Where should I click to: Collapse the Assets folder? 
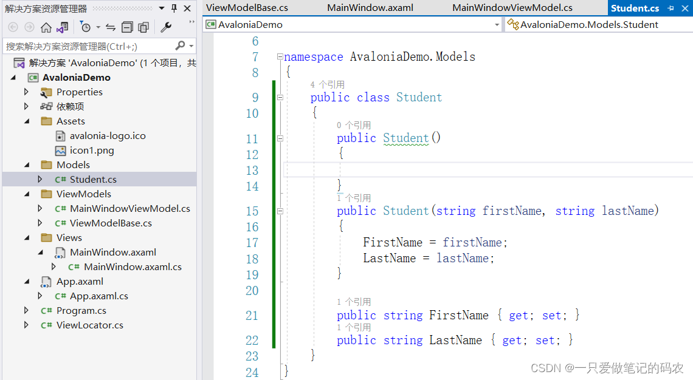[x=27, y=121]
